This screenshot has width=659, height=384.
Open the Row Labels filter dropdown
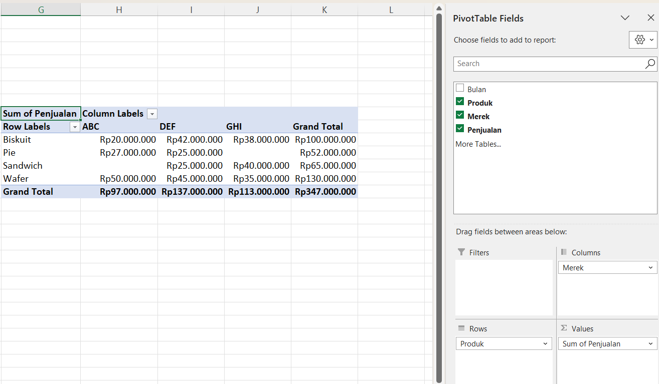[75, 127]
